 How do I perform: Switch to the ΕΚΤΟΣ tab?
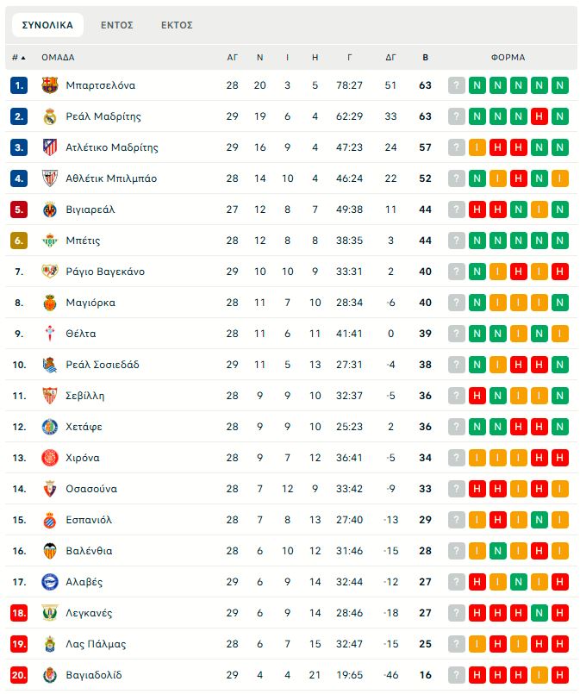(x=177, y=25)
